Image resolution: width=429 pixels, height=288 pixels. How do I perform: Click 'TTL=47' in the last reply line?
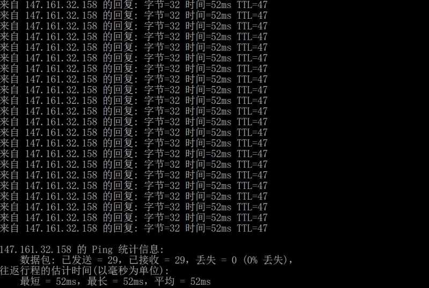(x=252, y=228)
